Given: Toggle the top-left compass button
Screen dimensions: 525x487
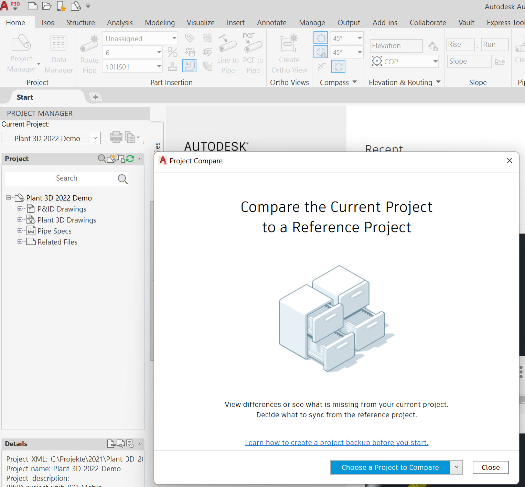Looking at the screenshot, I should 321,38.
